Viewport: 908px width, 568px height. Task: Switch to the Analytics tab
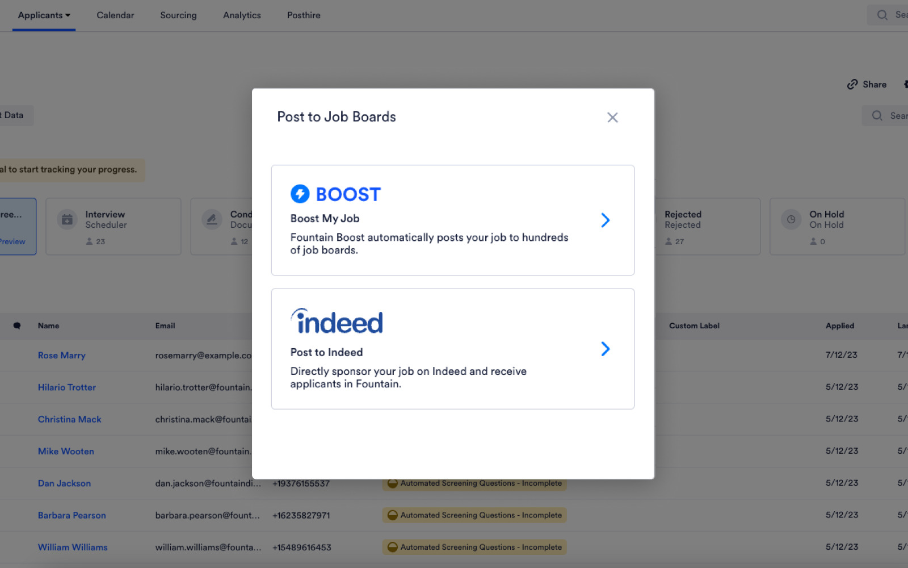coord(242,15)
